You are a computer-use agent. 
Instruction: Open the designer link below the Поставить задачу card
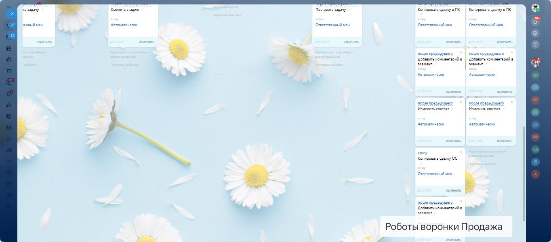pos(334,54)
